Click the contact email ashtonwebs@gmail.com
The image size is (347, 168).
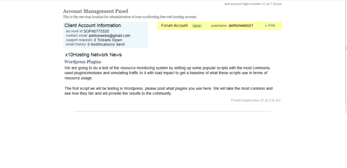[x=109, y=36]
